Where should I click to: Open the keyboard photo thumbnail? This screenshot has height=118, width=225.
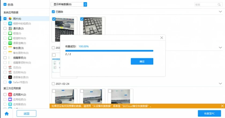93,26
